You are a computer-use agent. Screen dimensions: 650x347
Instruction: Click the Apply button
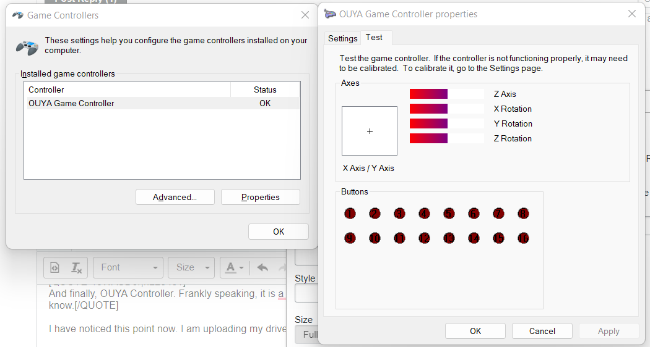tap(609, 331)
